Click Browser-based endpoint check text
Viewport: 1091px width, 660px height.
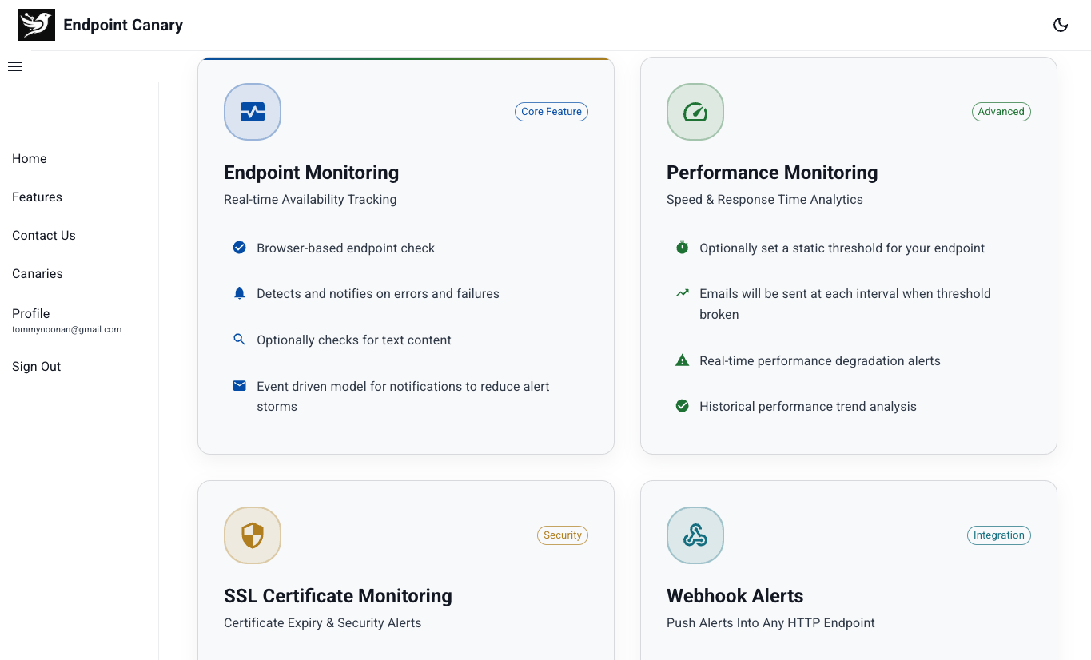coord(345,248)
